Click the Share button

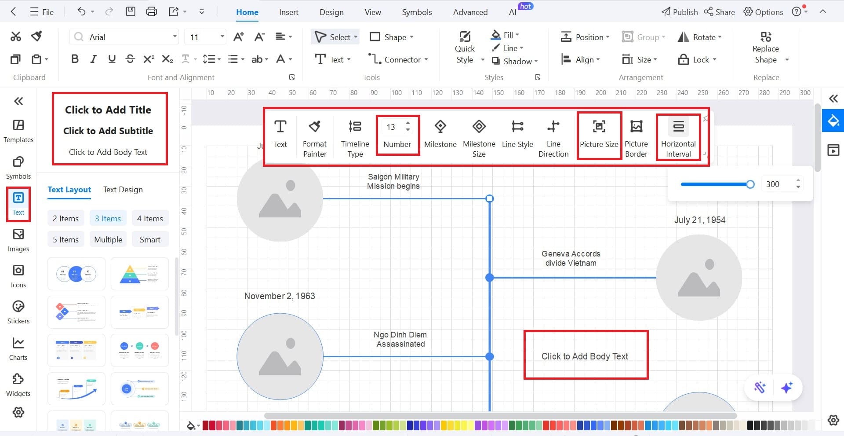719,12
